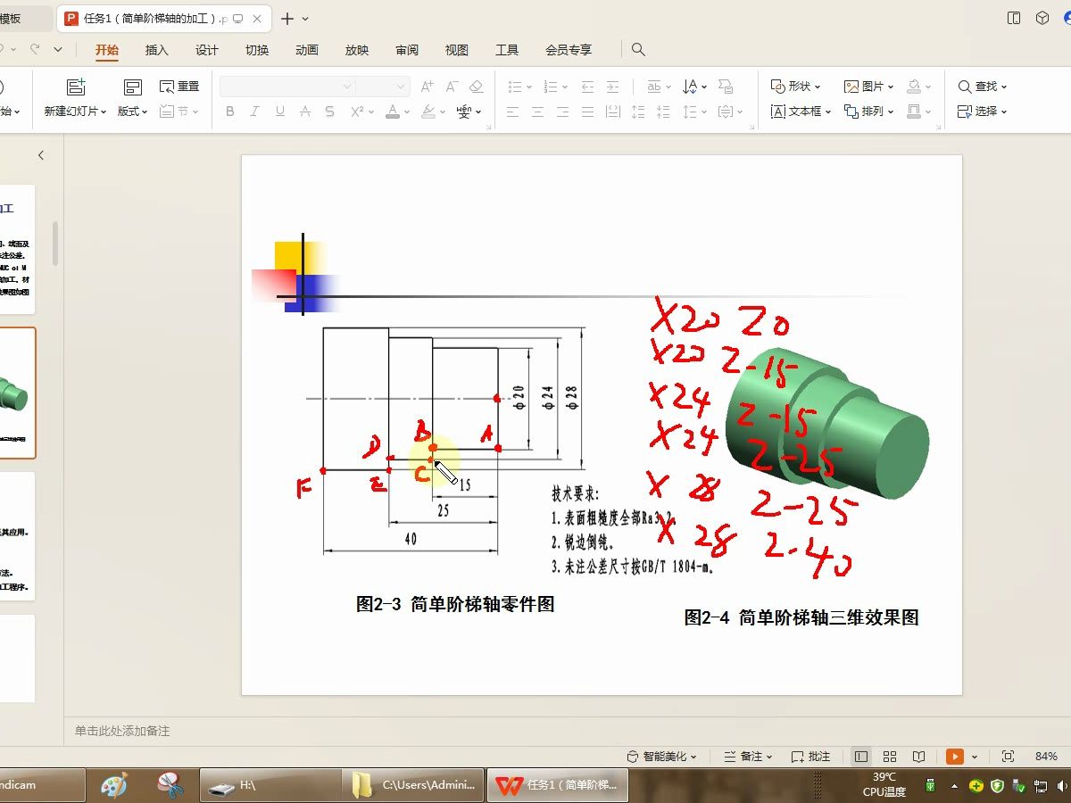Expand the font color dropdown arrow

(406, 111)
